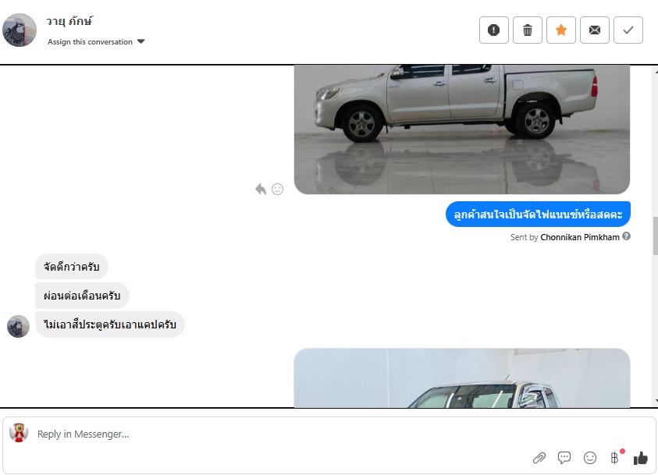658x475 pixels.
Task: Open the customer avatar beside the last received message
Action: click(x=19, y=326)
